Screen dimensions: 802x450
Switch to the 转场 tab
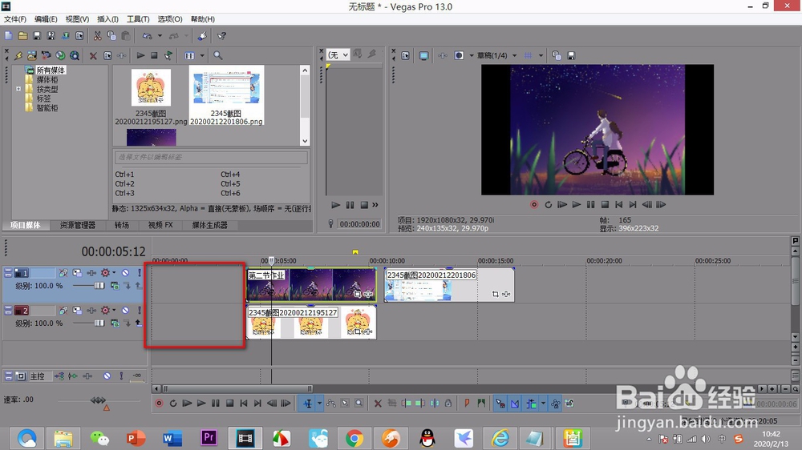click(x=122, y=225)
